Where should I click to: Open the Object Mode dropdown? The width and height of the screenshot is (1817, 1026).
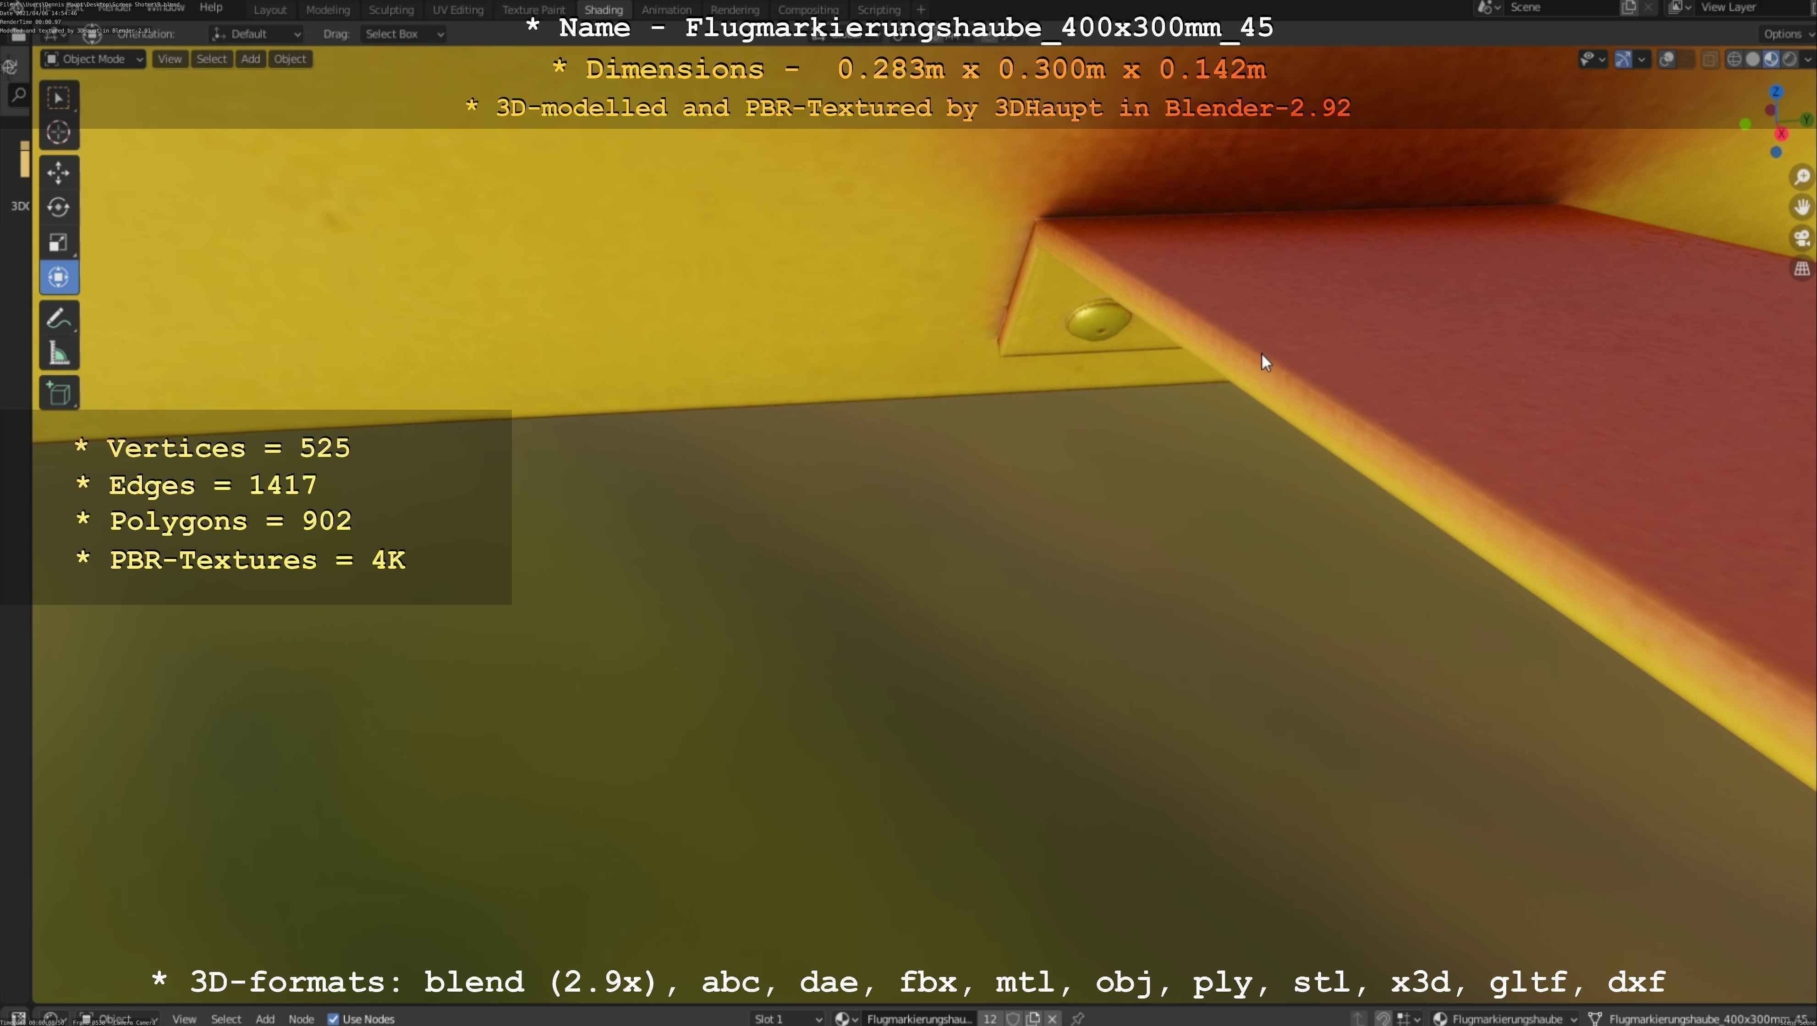pyautogui.click(x=94, y=59)
